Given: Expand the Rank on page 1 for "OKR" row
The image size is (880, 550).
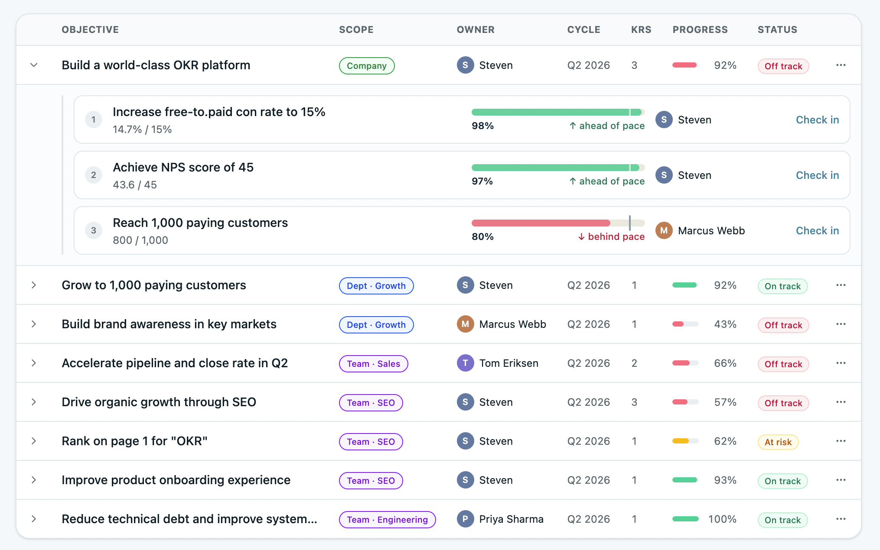Looking at the screenshot, I should [x=34, y=441].
